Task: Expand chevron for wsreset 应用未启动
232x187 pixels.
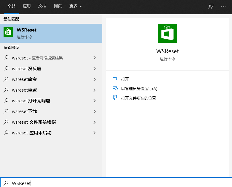Action: coord(95,133)
